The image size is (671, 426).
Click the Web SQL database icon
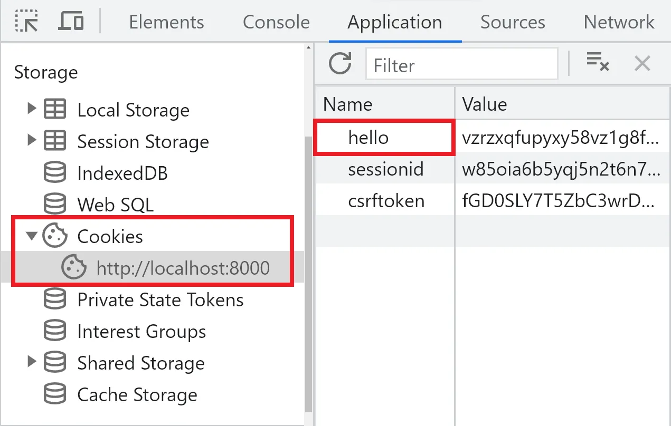coord(55,205)
